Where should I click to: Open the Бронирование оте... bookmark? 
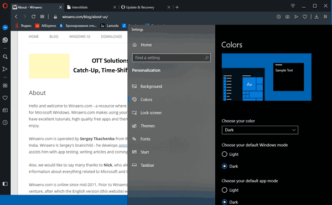(78, 25)
